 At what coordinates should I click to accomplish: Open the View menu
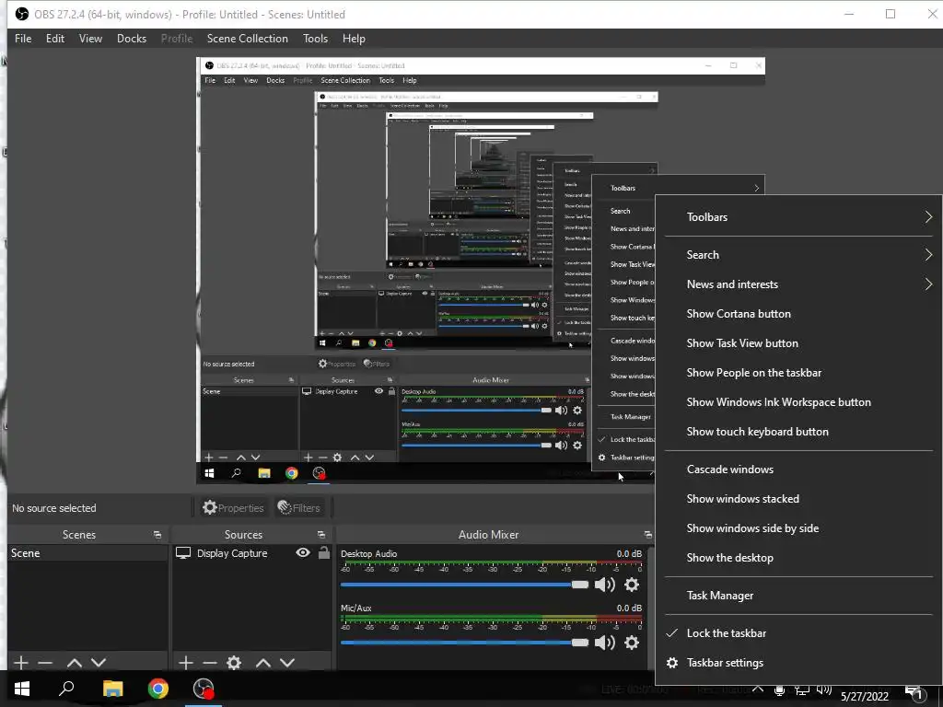coord(90,39)
